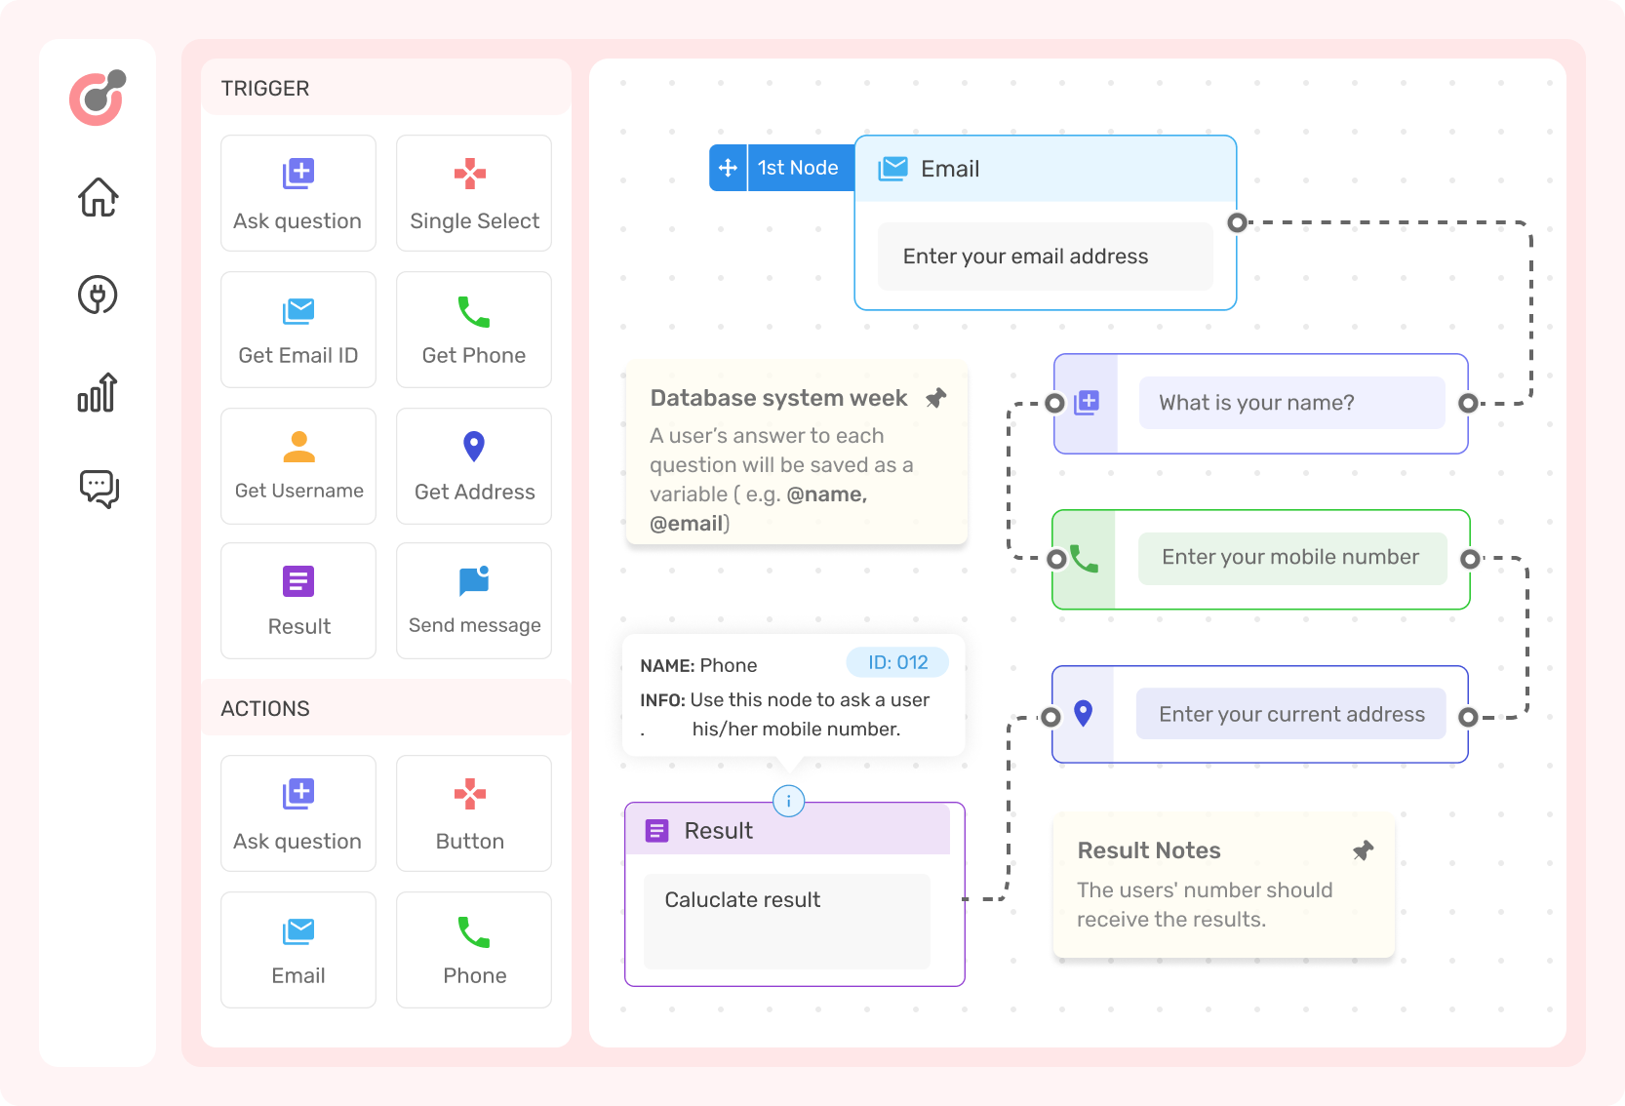Image resolution: width=1625 pixels, height=1106 pixels.
Task: Select the Caluclate result text area
Action: [786, 921]
